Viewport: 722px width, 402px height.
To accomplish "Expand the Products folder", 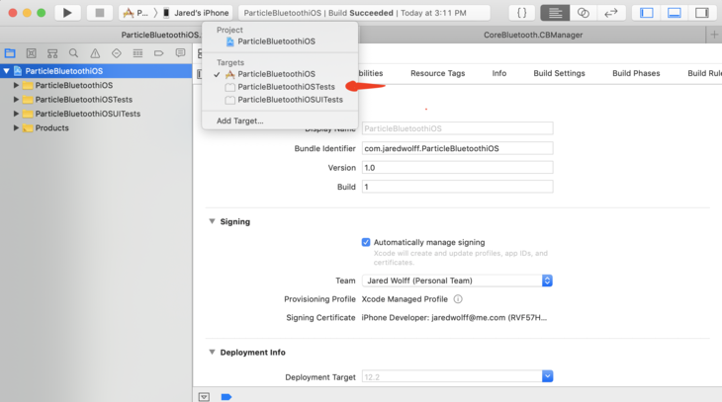I will pos(16,127).
